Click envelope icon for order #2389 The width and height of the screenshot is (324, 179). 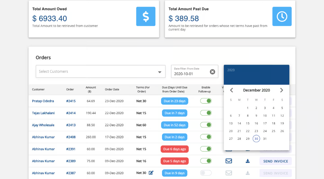(x=229, y=161)
